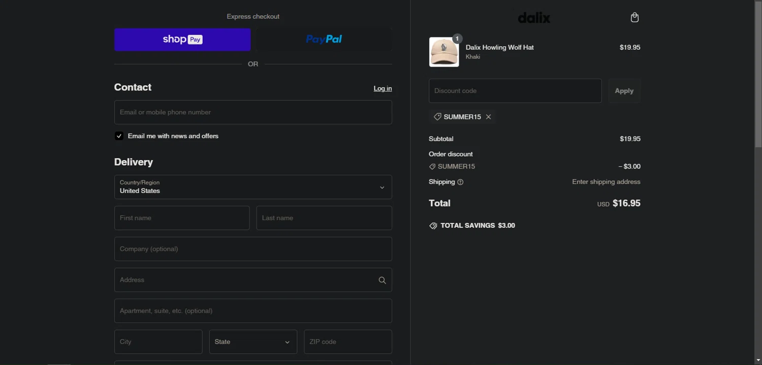Click the address search magnifier icon

[x=382, y=280]
